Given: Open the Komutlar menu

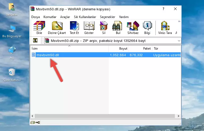Looking at the screenshot, I should click(x=50, y=17).
